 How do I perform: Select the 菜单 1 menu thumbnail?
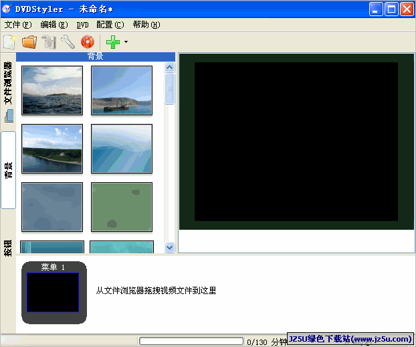click(54, 292)
